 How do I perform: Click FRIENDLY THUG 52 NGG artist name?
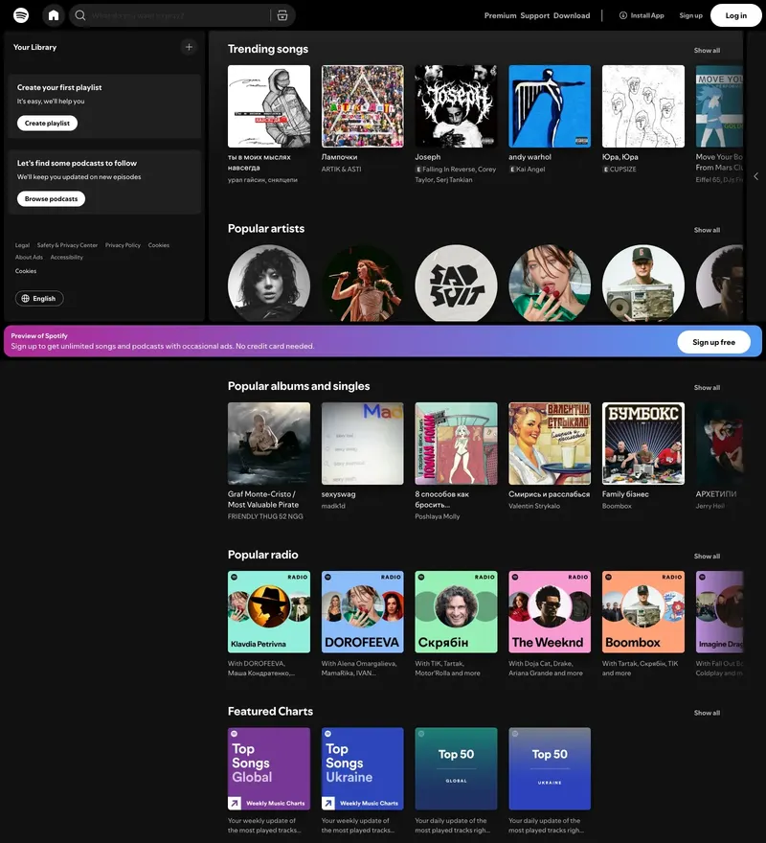click(265, 516)
